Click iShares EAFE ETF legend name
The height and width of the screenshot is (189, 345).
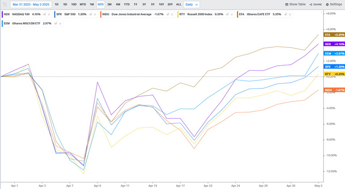[x=258, y=14]
